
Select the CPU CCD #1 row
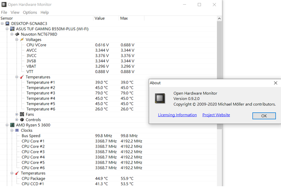(x=108, y=184)
